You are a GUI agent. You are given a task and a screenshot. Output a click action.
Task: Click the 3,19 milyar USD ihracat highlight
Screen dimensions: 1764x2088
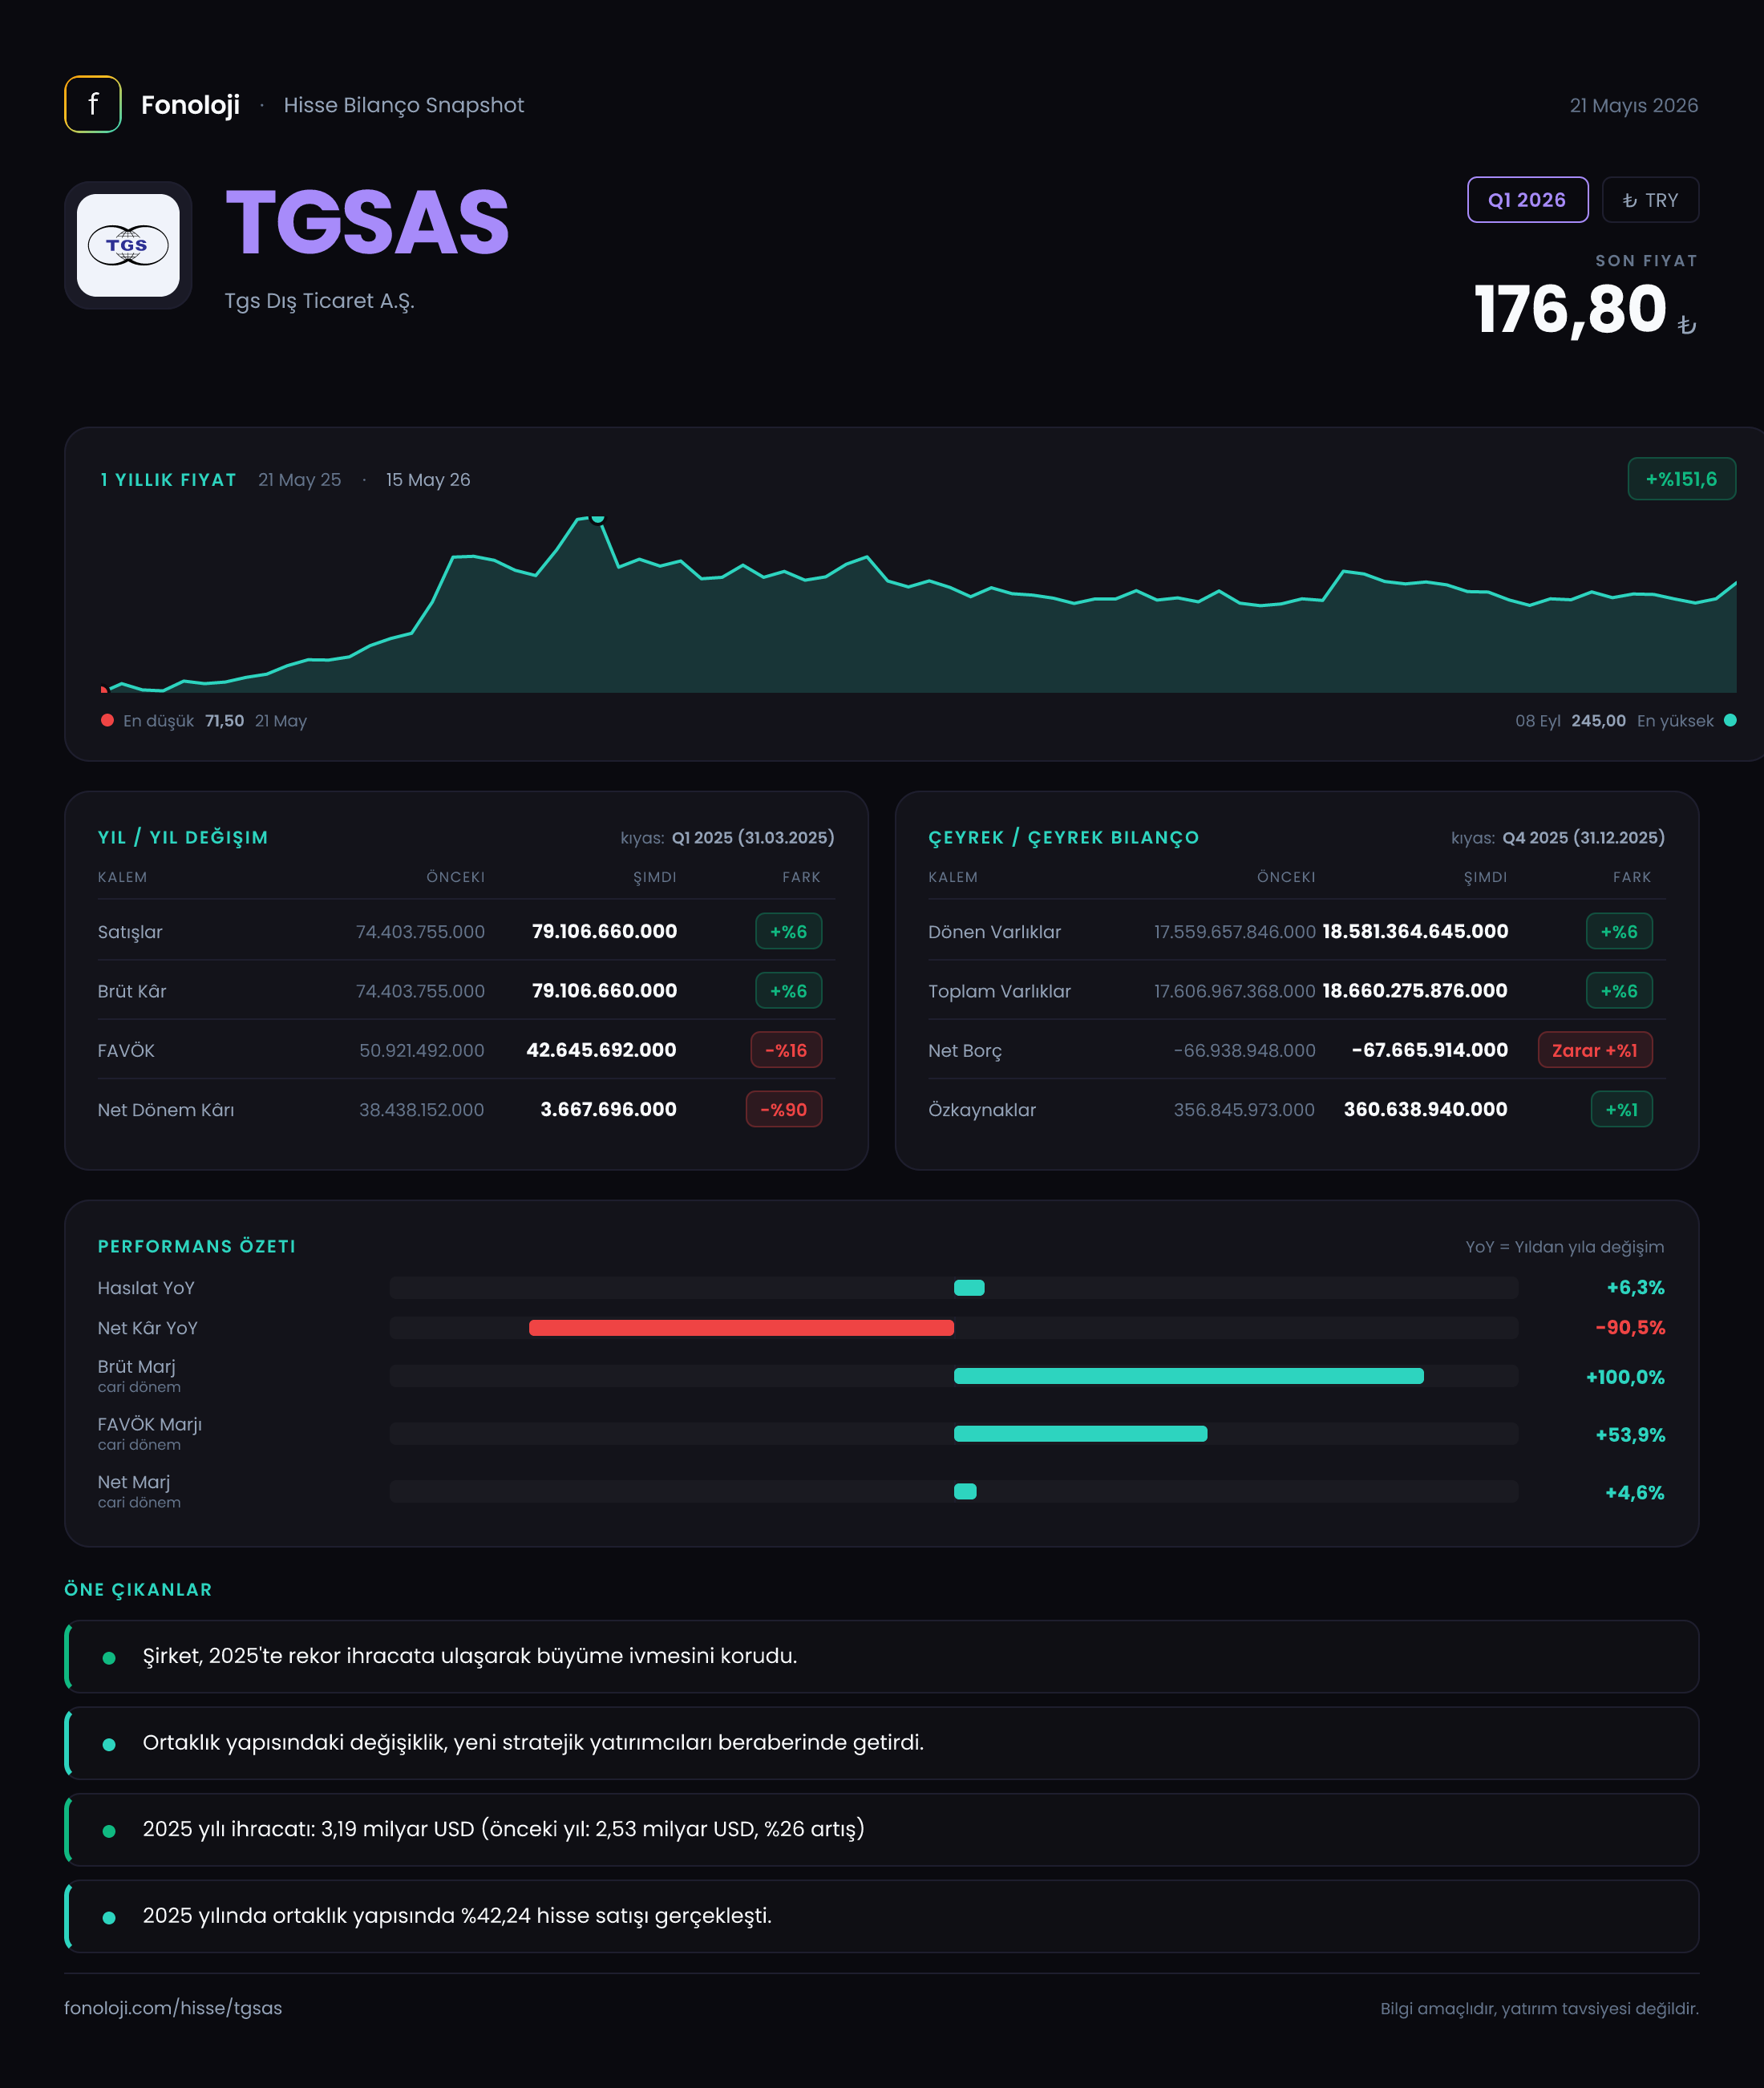pos(882,1829)
